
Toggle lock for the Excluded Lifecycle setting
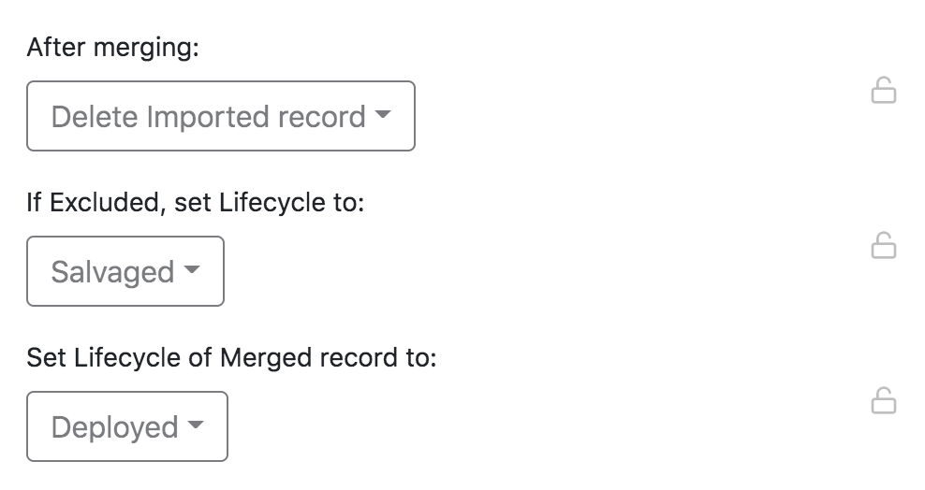884,246
